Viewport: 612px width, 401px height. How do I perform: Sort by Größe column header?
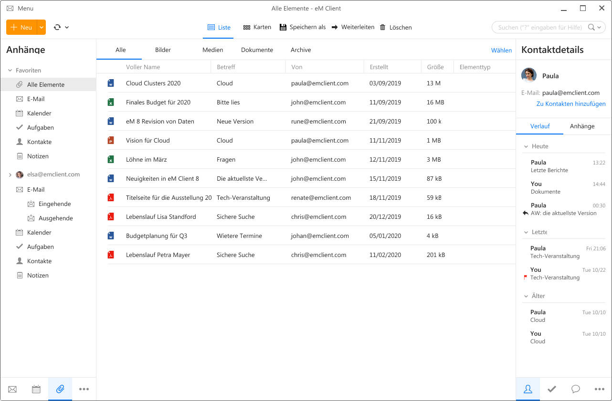pos(435,67)
